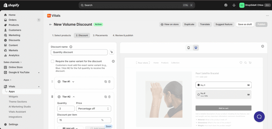Go back using the arrow beside New Volume Discount
Image resolution: width=272 pixels, height=129 pixels.
pos(50,25)
